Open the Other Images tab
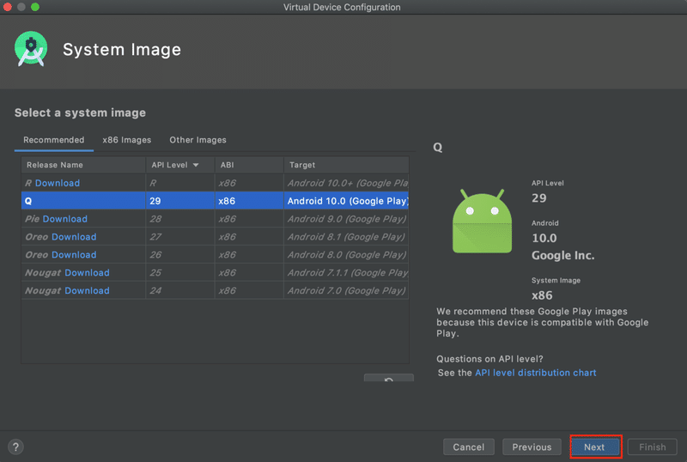This screenshot has height=462, width=687. coord(198,140)
